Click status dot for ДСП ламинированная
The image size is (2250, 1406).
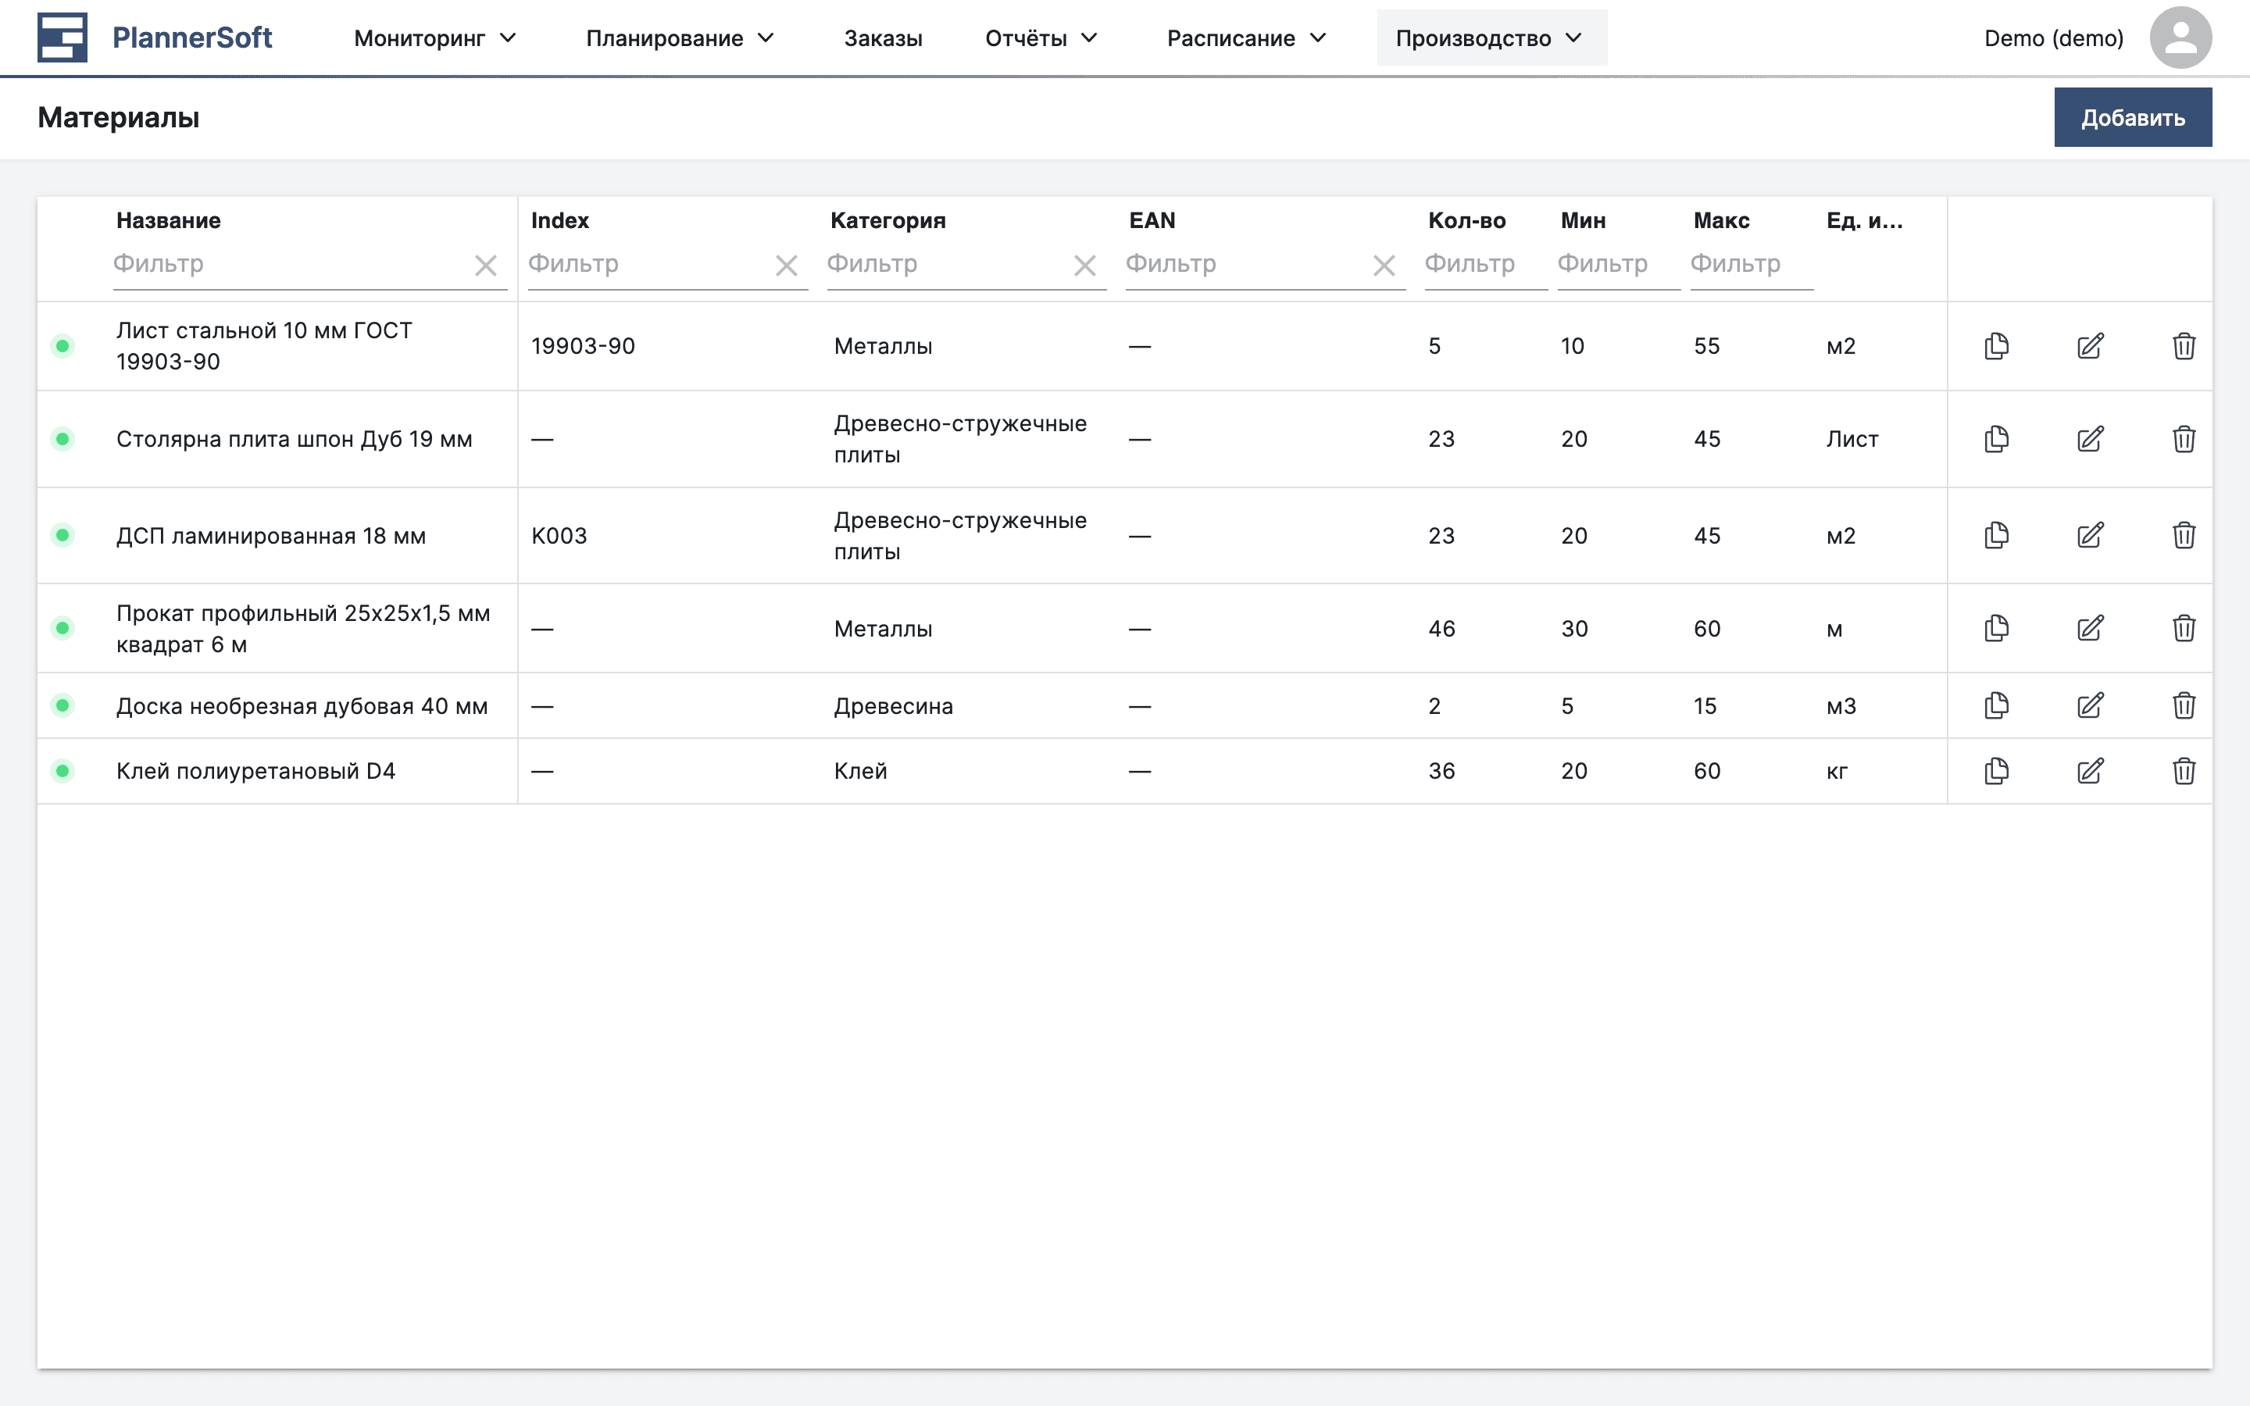click(62, 536)
